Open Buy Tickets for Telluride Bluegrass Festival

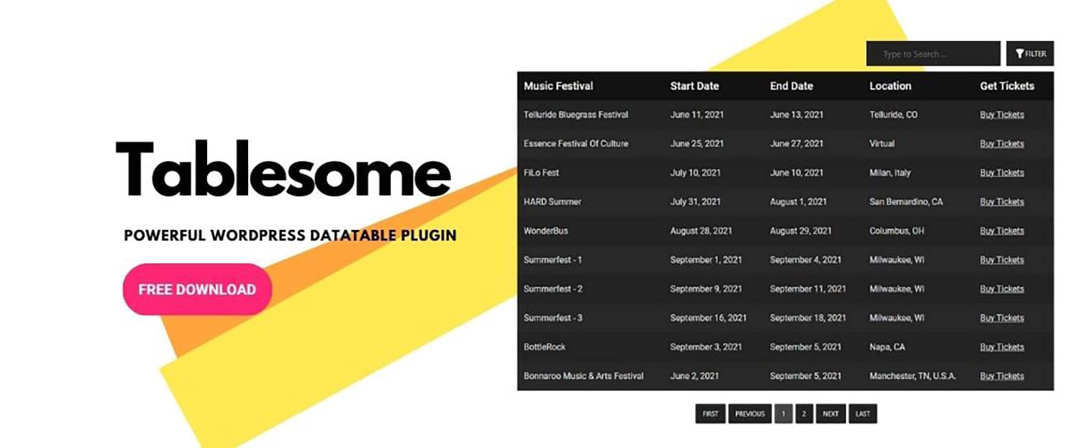(1001, 115)
